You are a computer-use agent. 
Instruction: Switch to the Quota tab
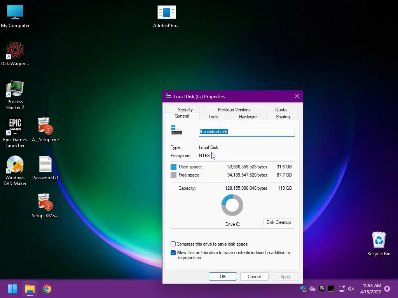(281, 110)
